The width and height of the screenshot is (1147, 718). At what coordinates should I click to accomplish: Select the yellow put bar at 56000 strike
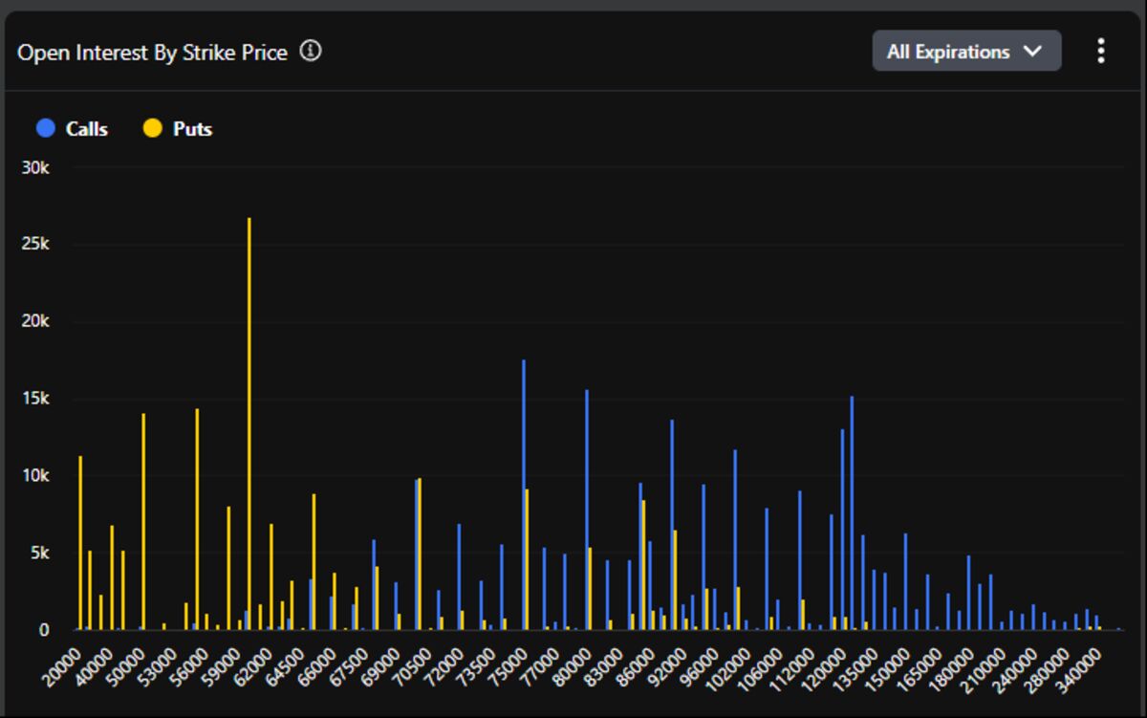[197, 521]
